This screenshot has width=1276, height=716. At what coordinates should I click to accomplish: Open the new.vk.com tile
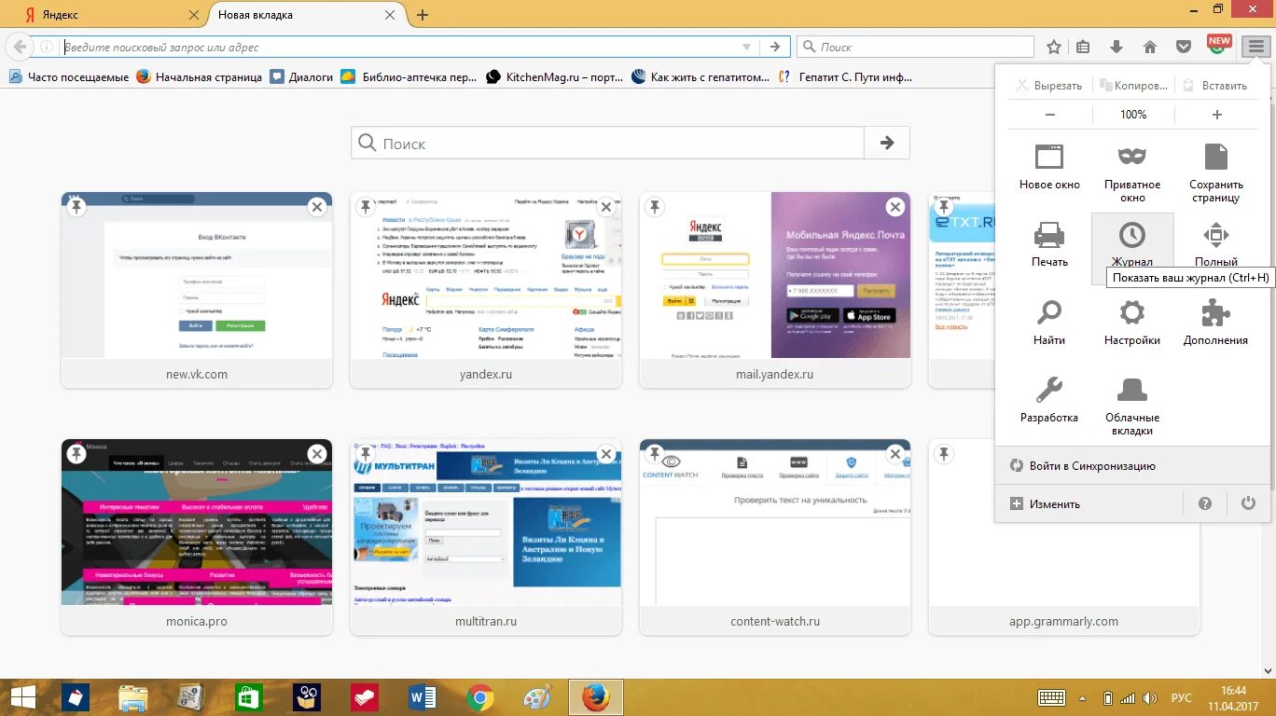(x=197, y=290)
